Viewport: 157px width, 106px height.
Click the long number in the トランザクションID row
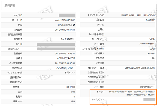click(x=138, y=15)
